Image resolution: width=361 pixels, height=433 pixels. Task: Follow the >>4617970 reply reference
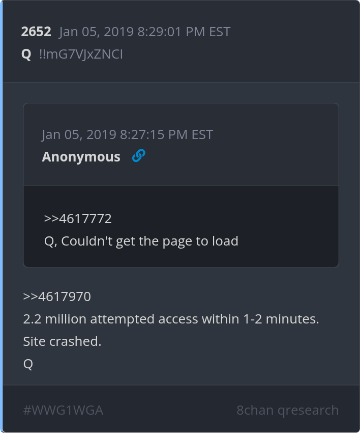pos(57,296)
